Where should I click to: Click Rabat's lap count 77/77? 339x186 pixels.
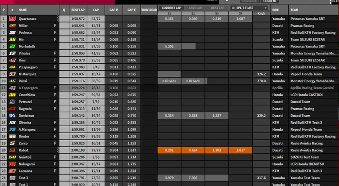pyautogui.click(x=96, y=150)
